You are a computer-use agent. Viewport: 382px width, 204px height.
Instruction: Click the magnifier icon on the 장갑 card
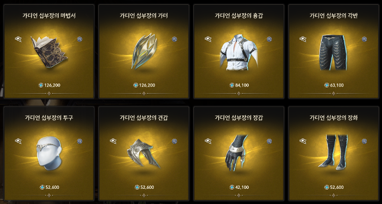click(269, 141)
